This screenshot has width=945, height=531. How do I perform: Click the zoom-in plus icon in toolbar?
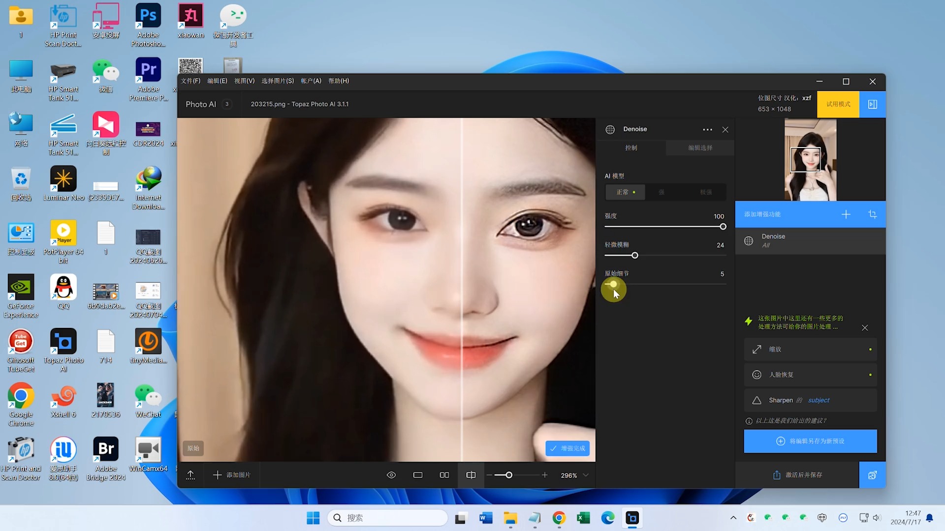(544, 475)
